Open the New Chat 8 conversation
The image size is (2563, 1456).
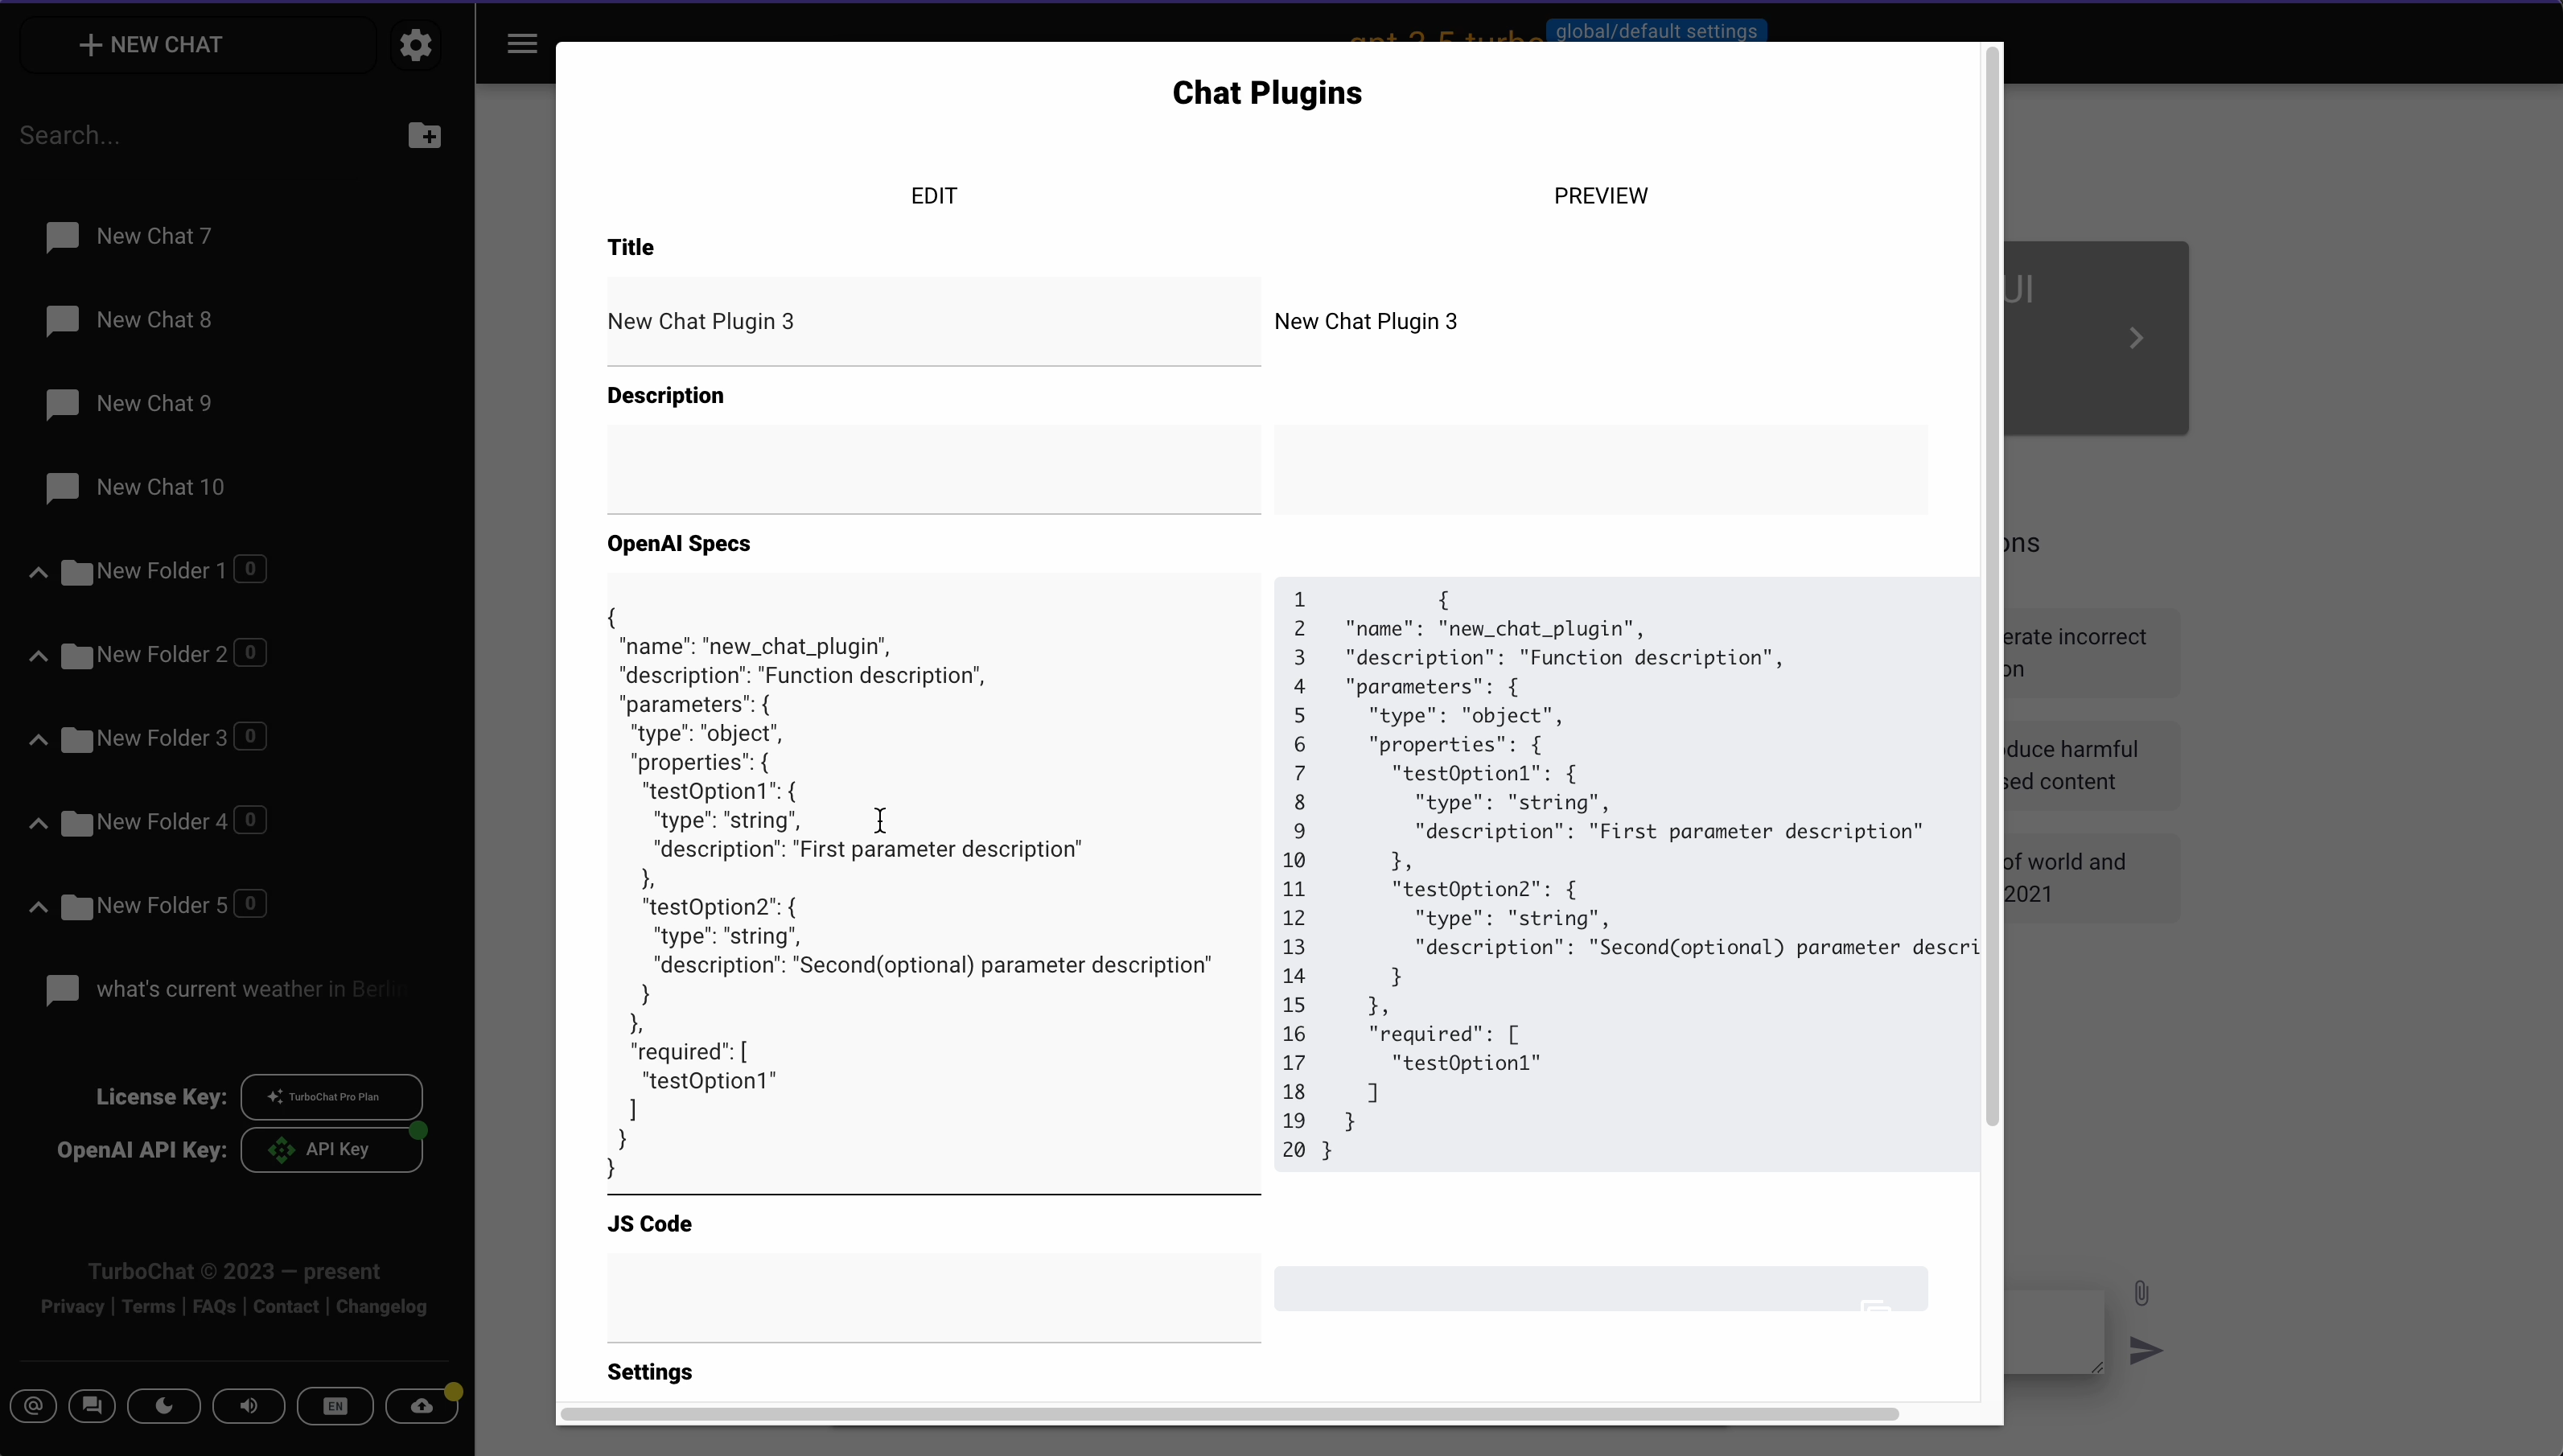153,320
